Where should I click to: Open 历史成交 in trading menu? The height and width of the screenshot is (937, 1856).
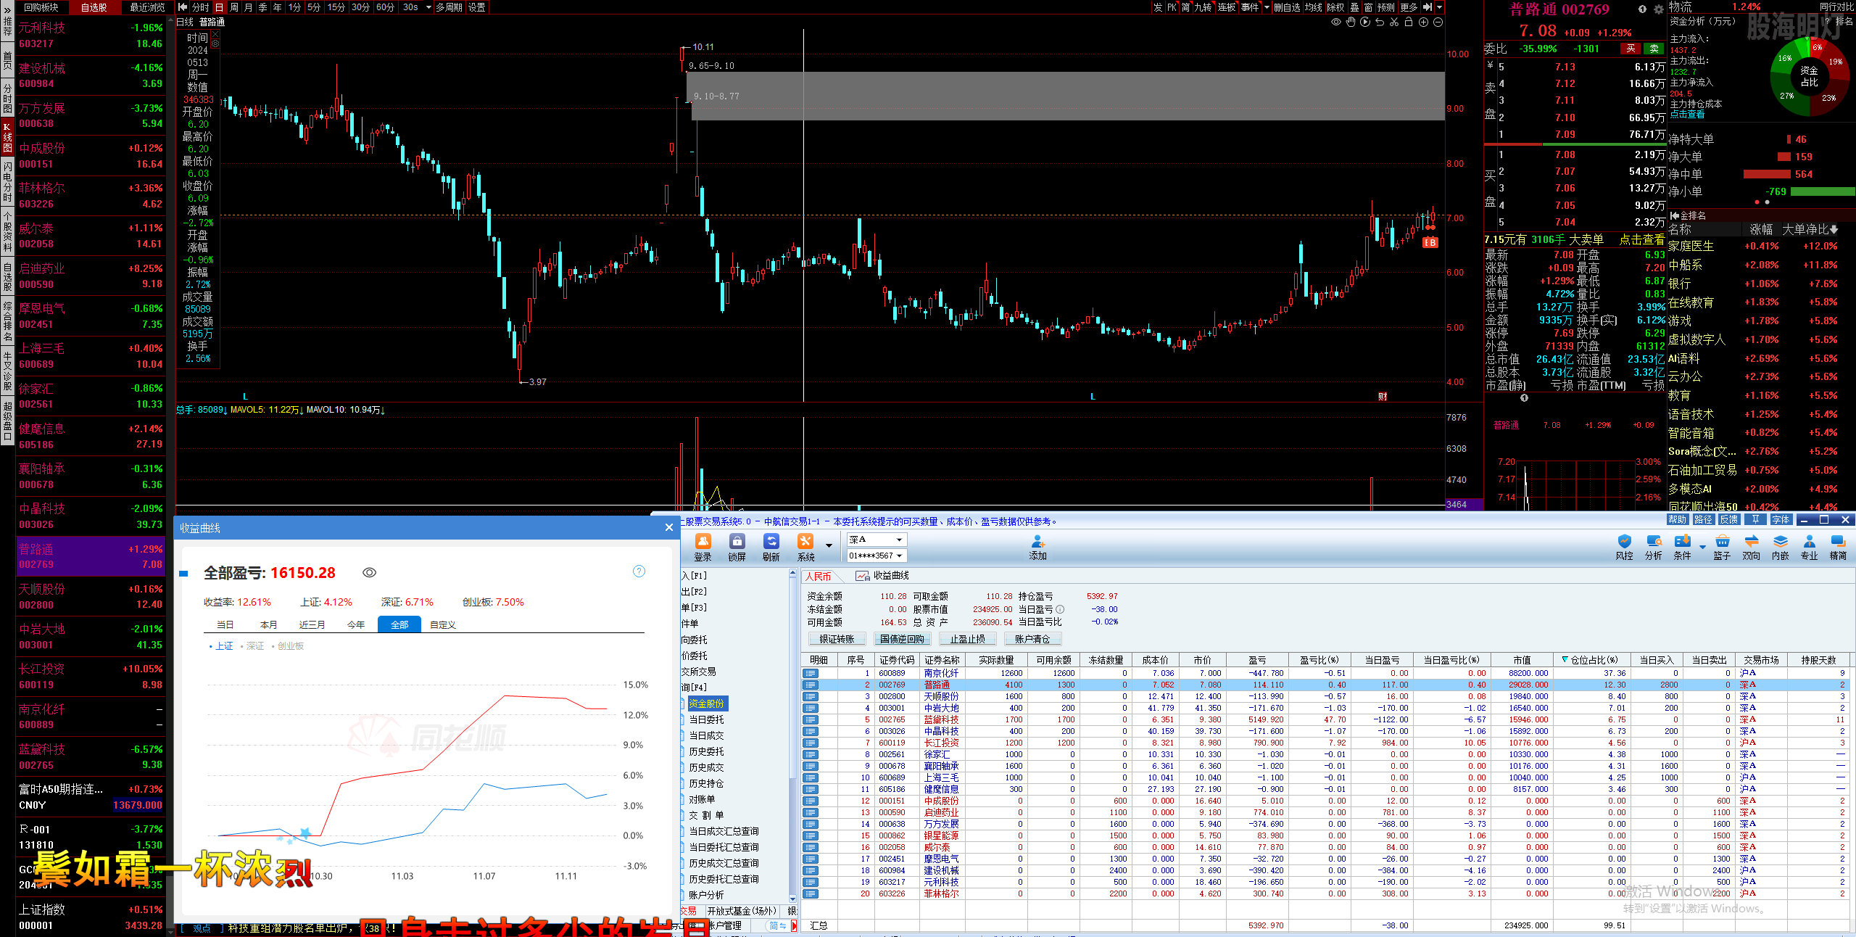point(706,767)
